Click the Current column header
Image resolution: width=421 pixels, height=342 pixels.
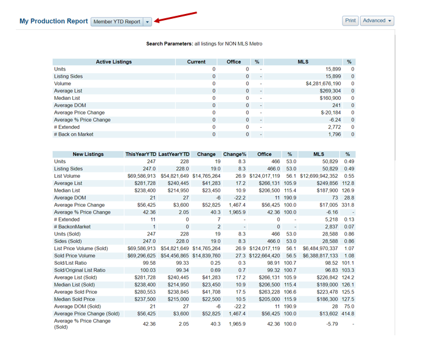point(196,62)
